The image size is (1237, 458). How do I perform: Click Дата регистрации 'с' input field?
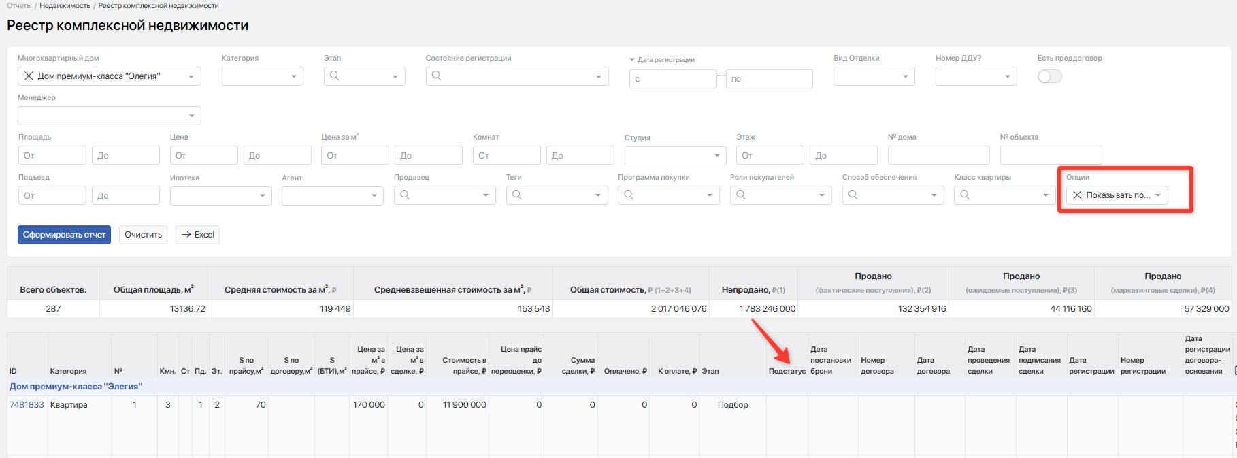[x=673, y=79]
